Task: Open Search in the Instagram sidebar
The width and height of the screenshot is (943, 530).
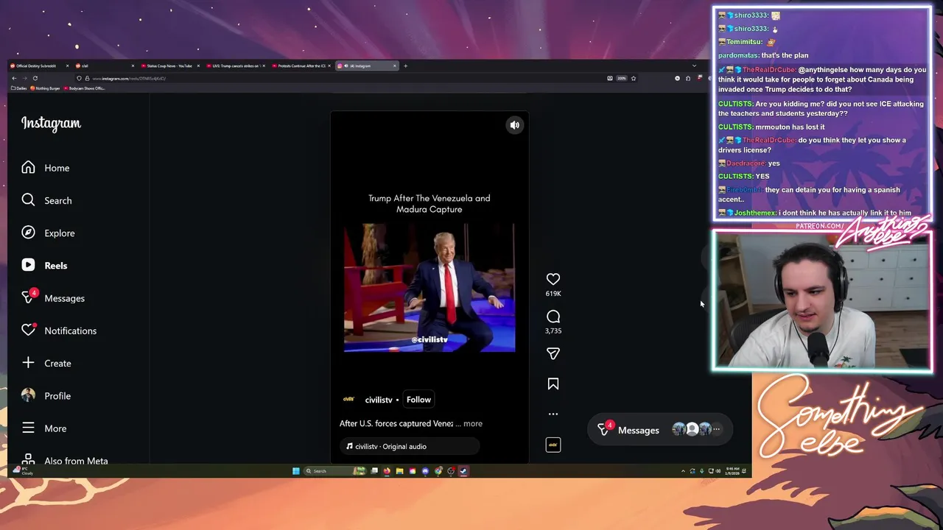Action: [46, 200]
